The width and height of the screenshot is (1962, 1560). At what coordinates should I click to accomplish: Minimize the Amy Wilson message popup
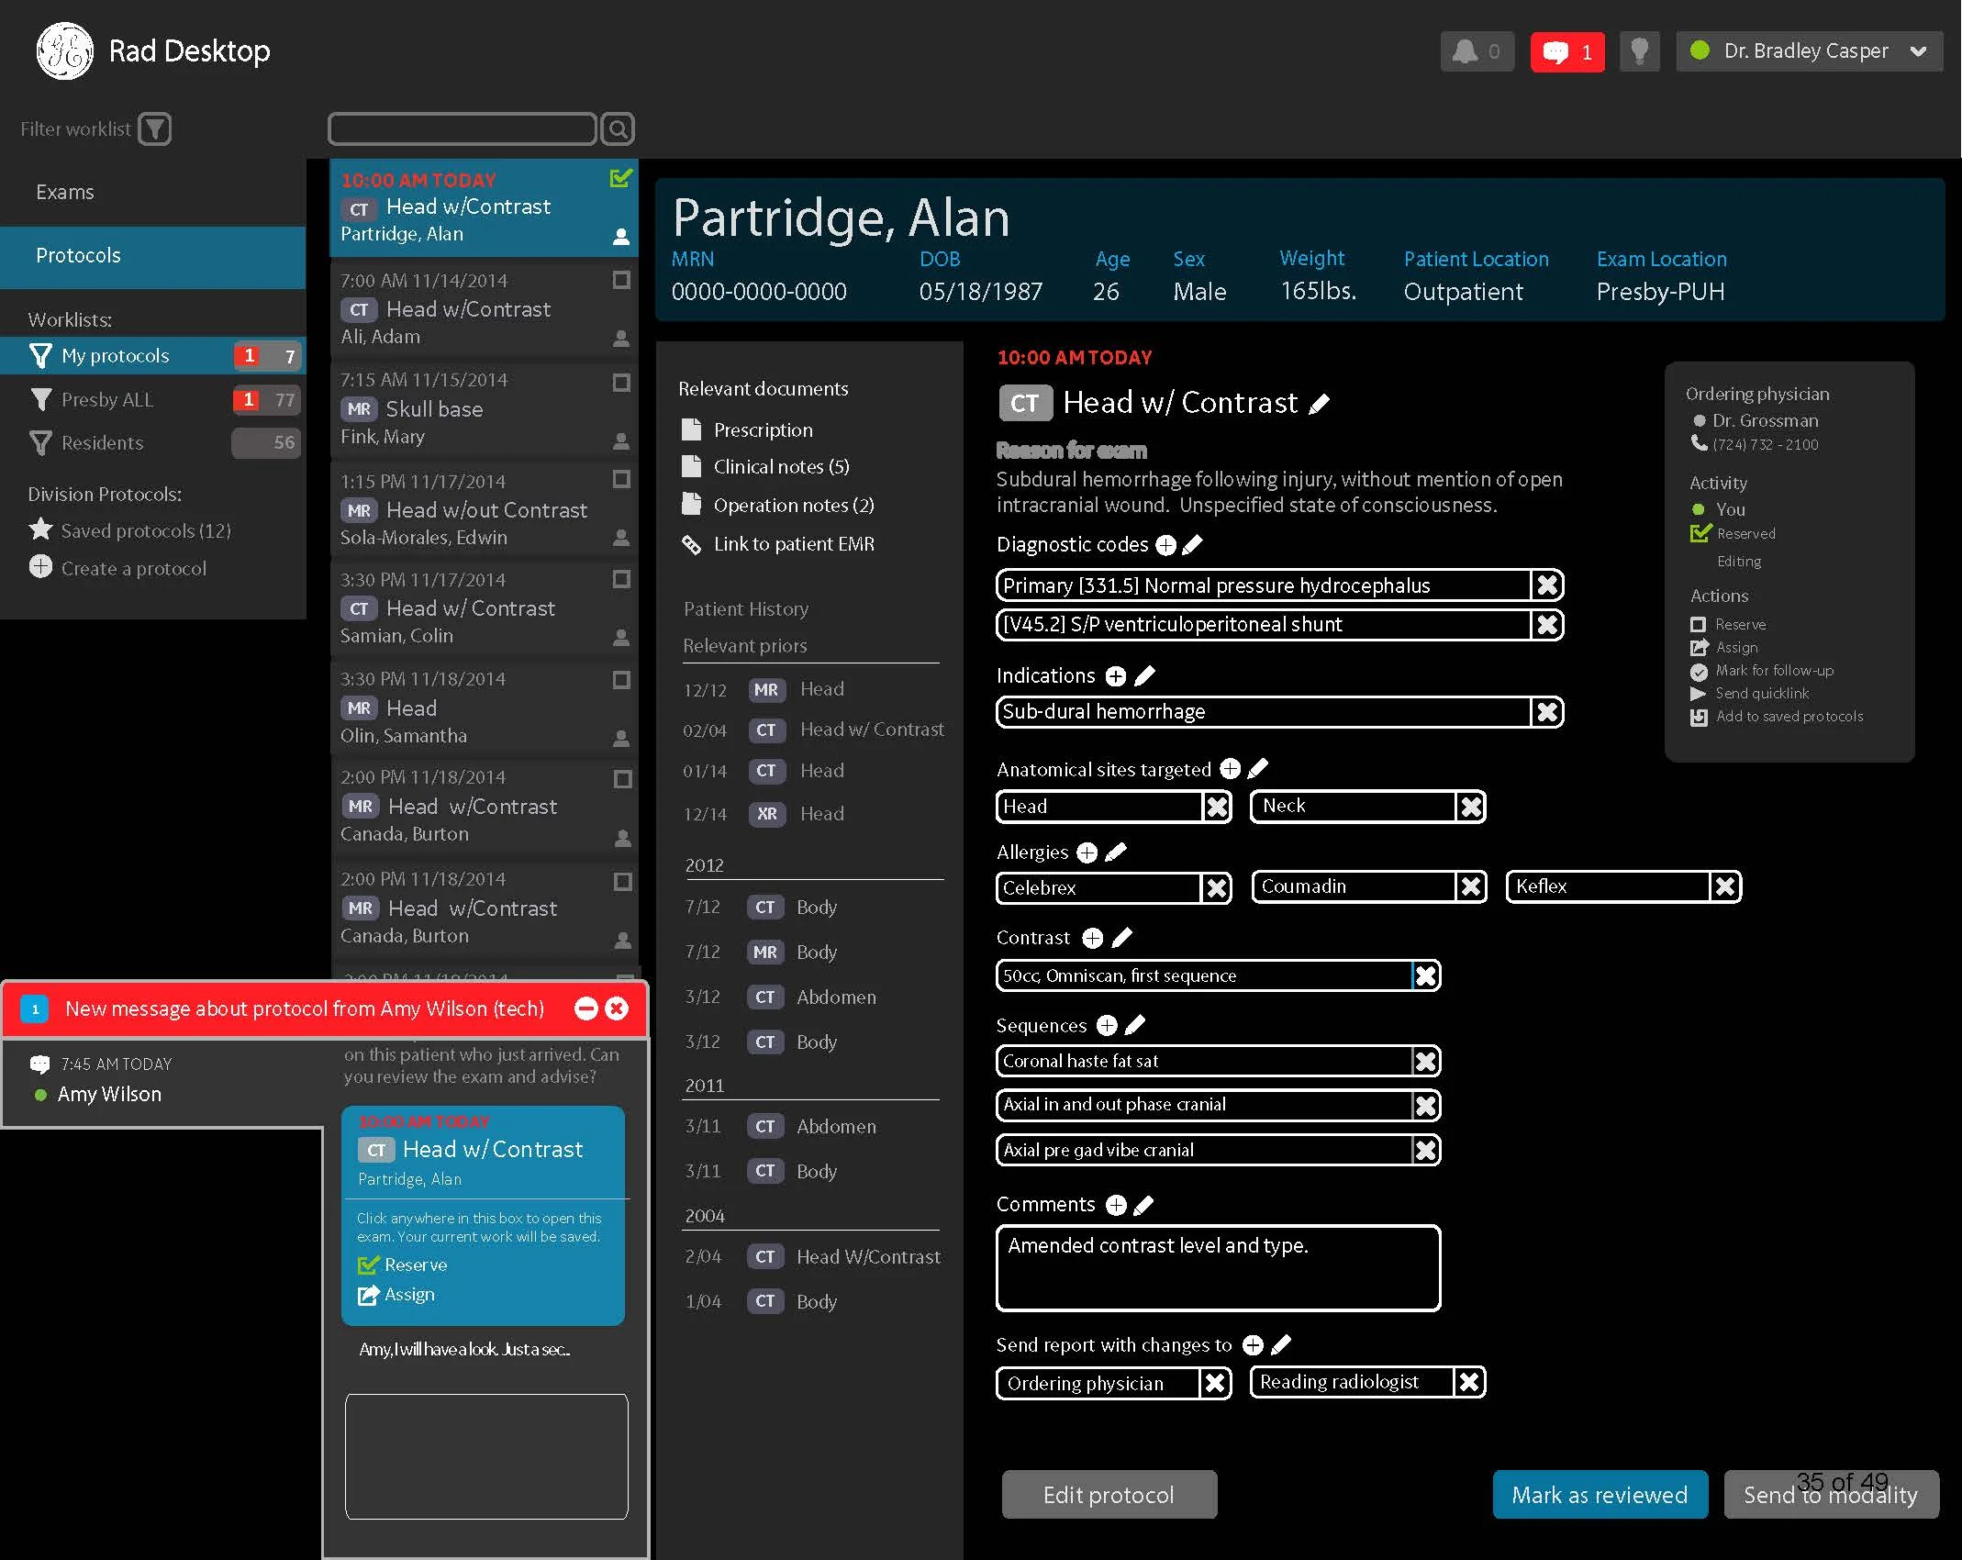[x=585, y=1009]
